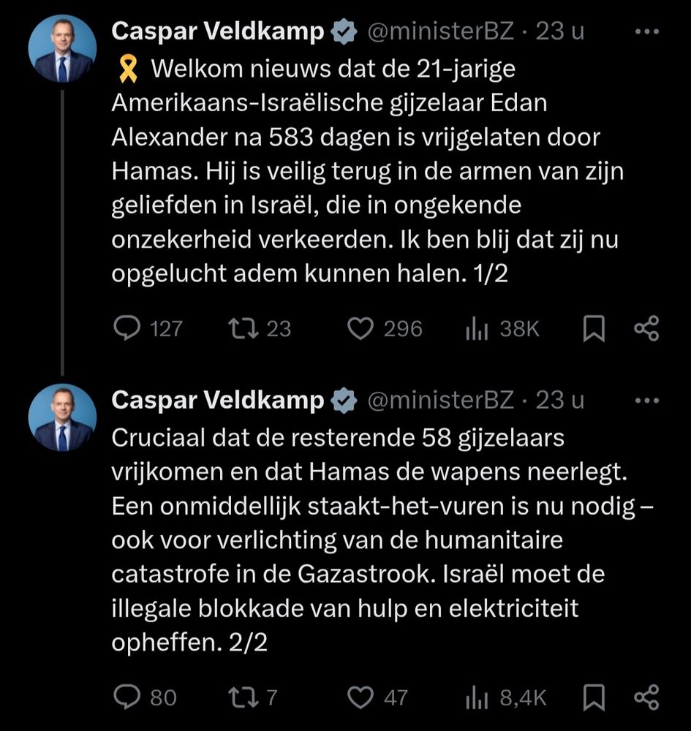Open Caspar Veldkamp avatar on first tweet
691x731 pixels.
pos(62,48)
